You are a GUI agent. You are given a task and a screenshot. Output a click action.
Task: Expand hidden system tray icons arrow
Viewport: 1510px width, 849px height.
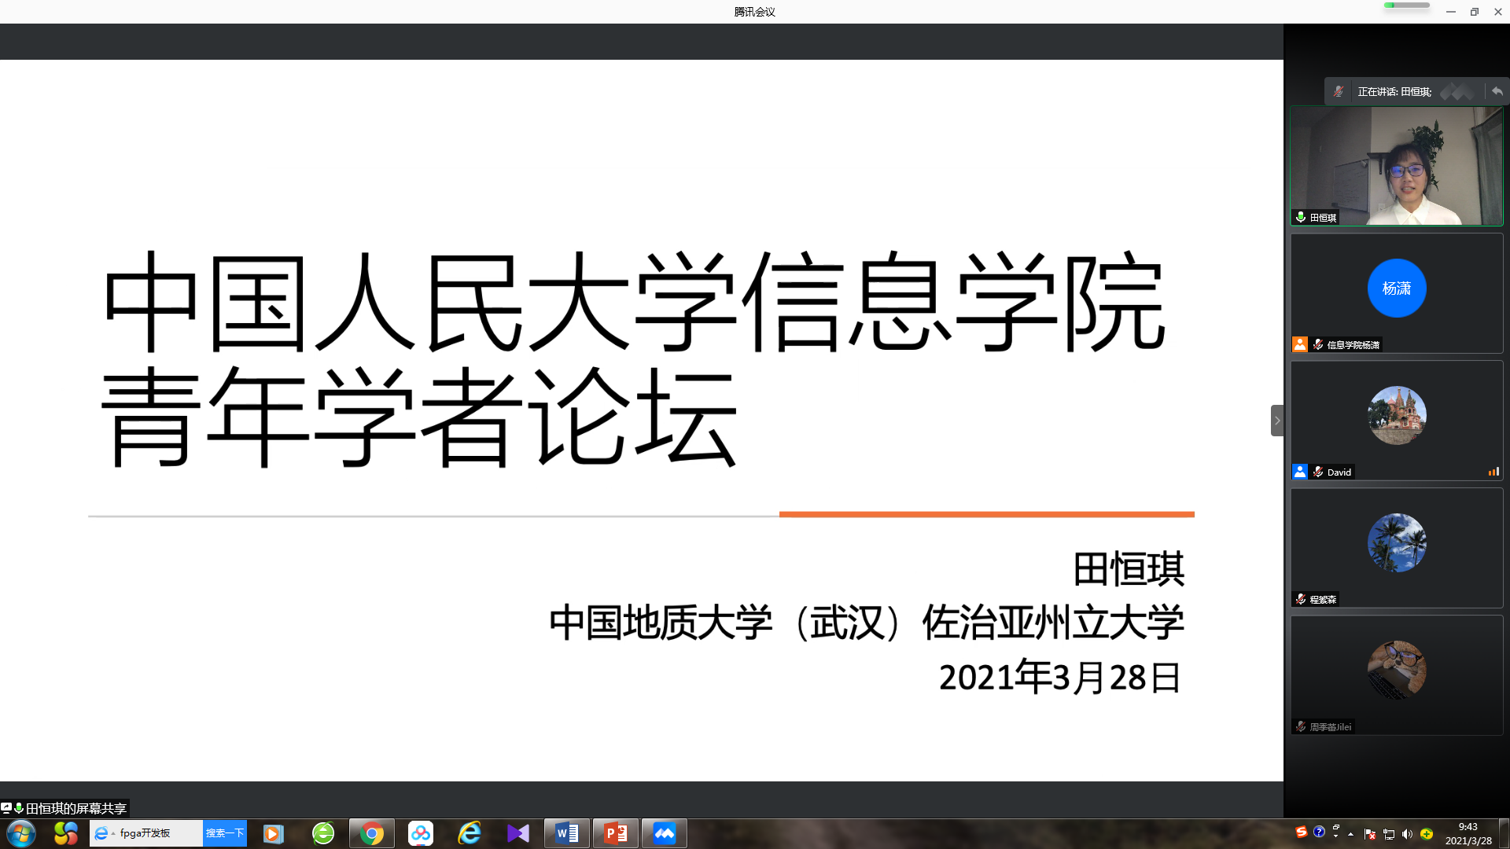[x=1350, y=834]
